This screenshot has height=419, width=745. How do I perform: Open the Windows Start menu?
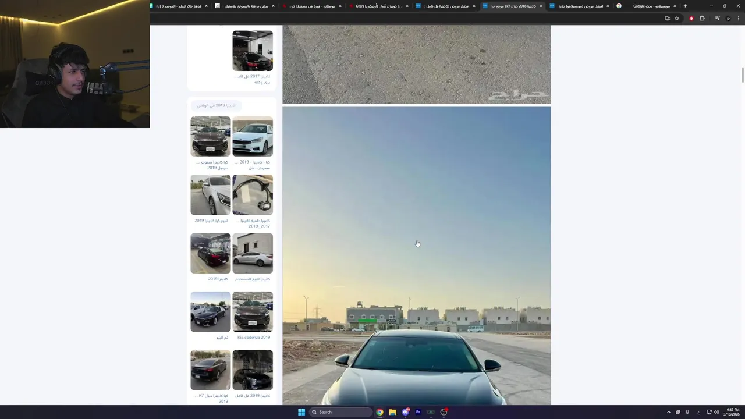301,412
